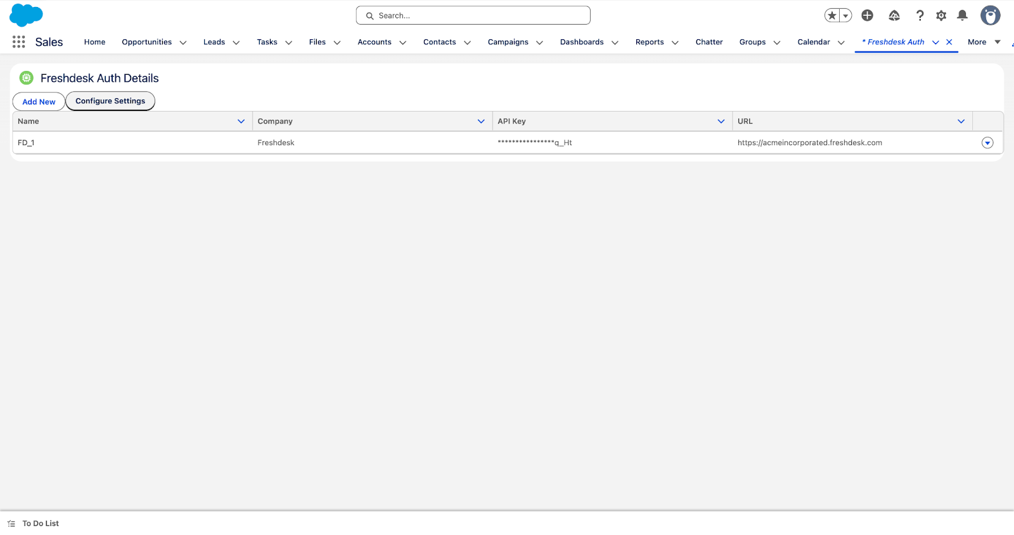
Task: Click the Sales app name
Action: pos(49,42)
